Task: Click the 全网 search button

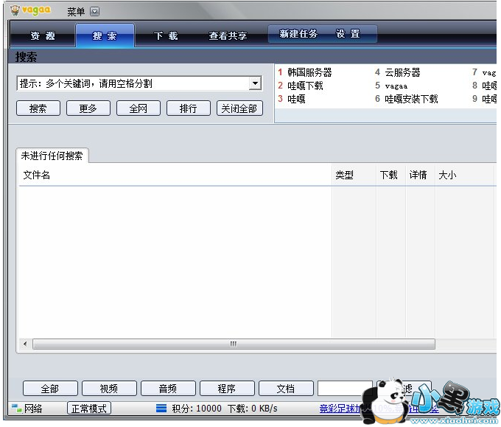Action: click(139, 108)
